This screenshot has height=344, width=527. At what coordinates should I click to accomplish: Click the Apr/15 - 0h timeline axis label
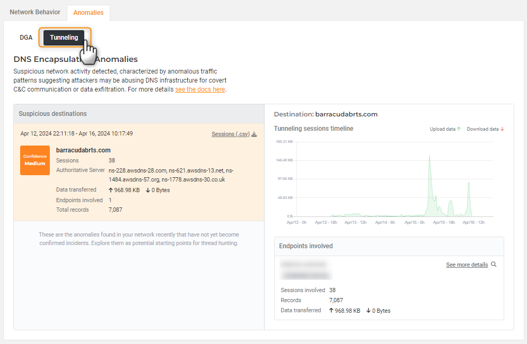[415, 222]
